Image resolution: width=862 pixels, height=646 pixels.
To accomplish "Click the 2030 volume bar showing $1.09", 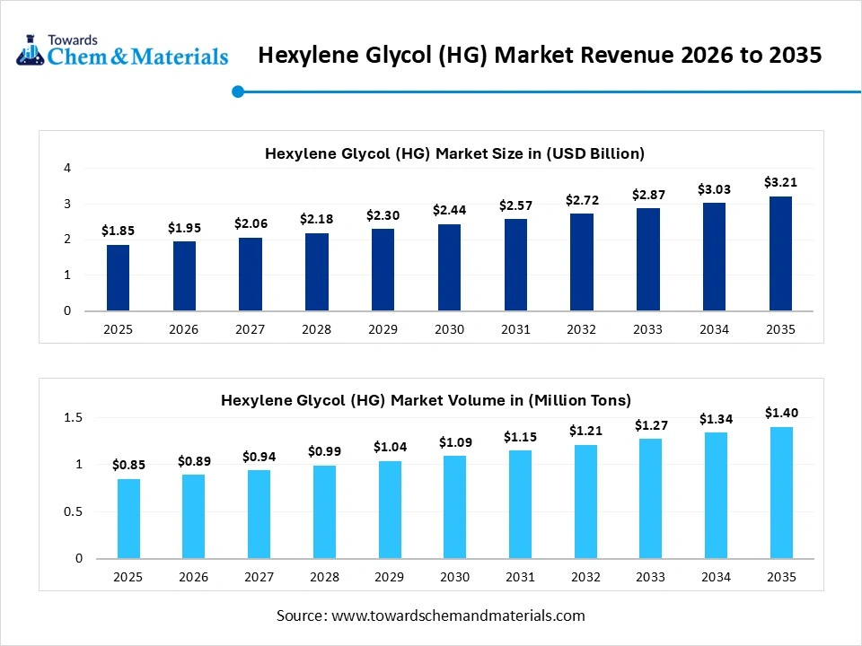I will click(x=454, y=507).
